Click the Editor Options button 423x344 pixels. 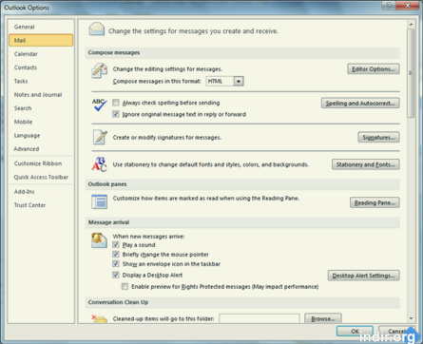374,69
